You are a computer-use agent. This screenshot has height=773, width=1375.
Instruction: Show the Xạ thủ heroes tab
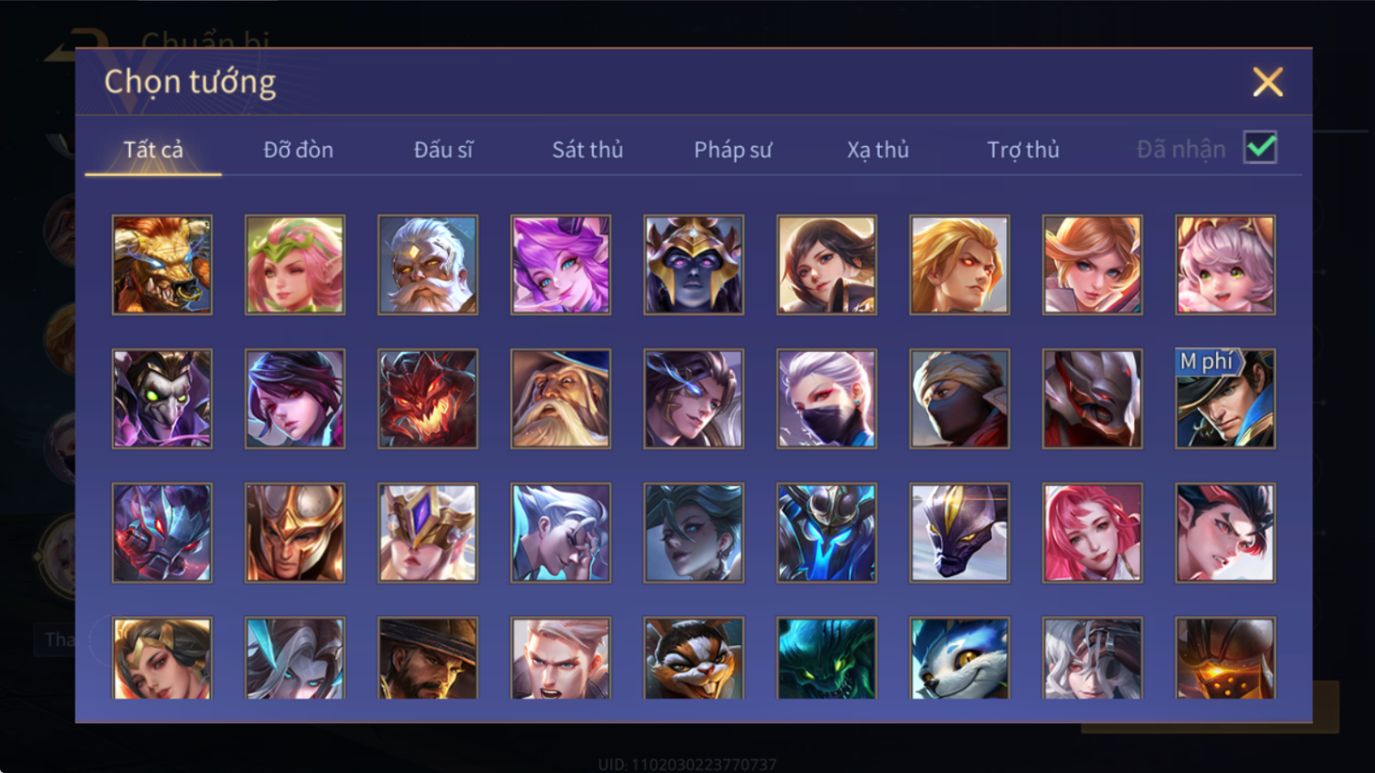[878, 150]
